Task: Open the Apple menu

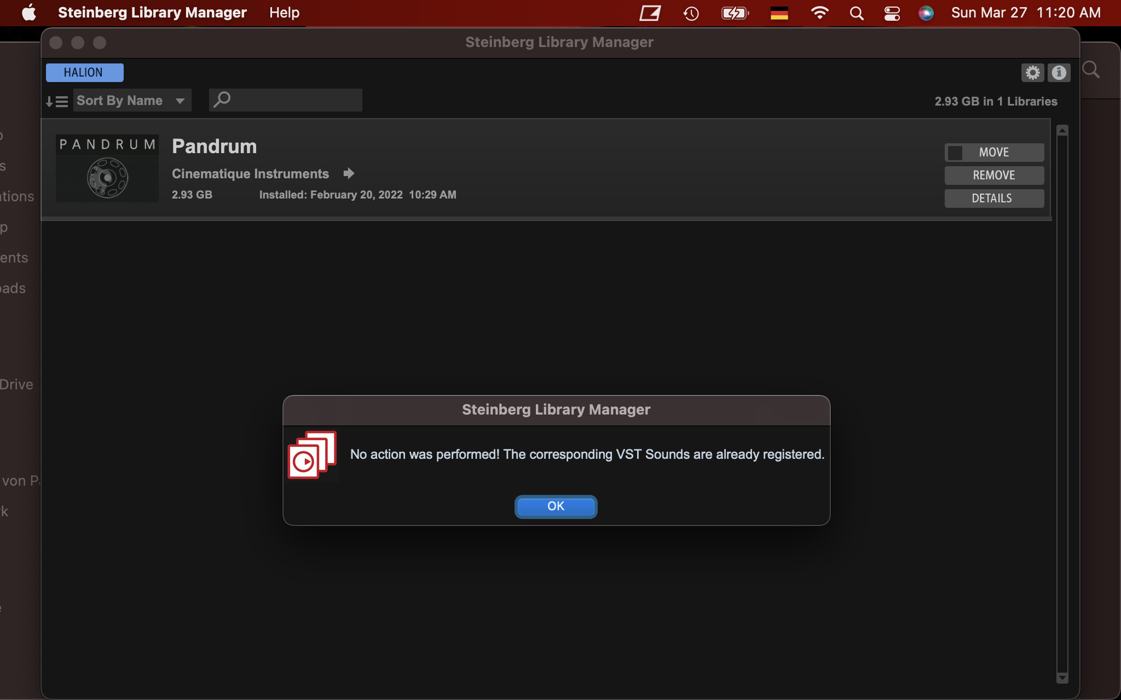Action: [28, 13]
